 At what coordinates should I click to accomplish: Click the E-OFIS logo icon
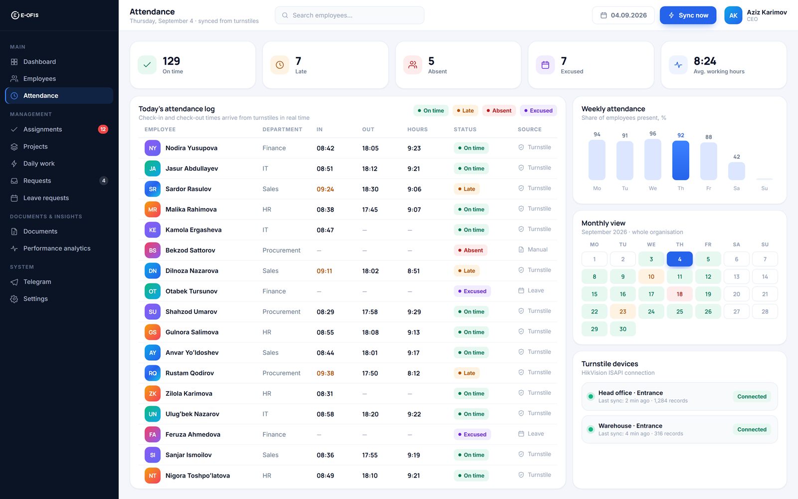tap(15, 15)
